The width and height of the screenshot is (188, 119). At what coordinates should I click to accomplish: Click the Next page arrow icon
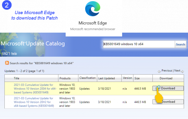pos(182,71)
